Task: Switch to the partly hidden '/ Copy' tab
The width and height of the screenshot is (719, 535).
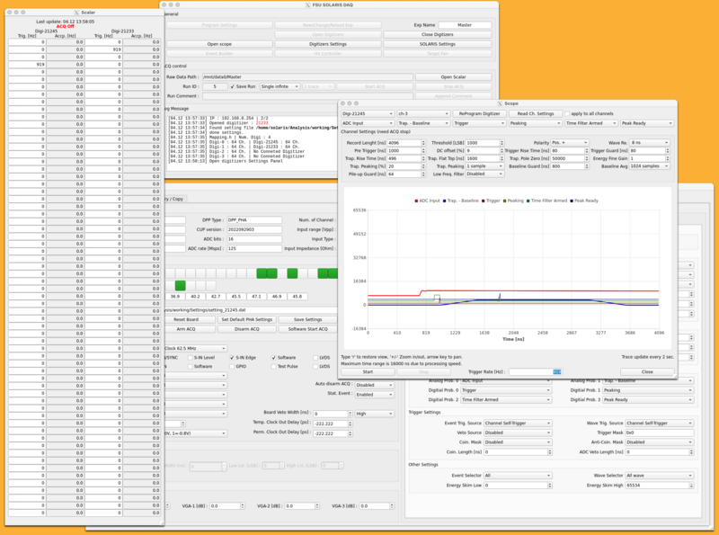Action: (174, 199)
